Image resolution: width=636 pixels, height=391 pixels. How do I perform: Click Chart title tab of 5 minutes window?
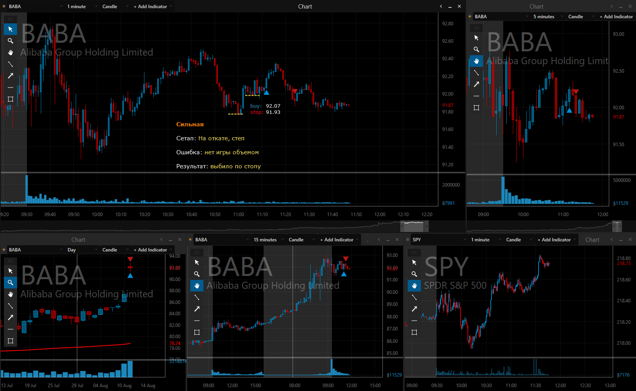[x=536, y=7]
